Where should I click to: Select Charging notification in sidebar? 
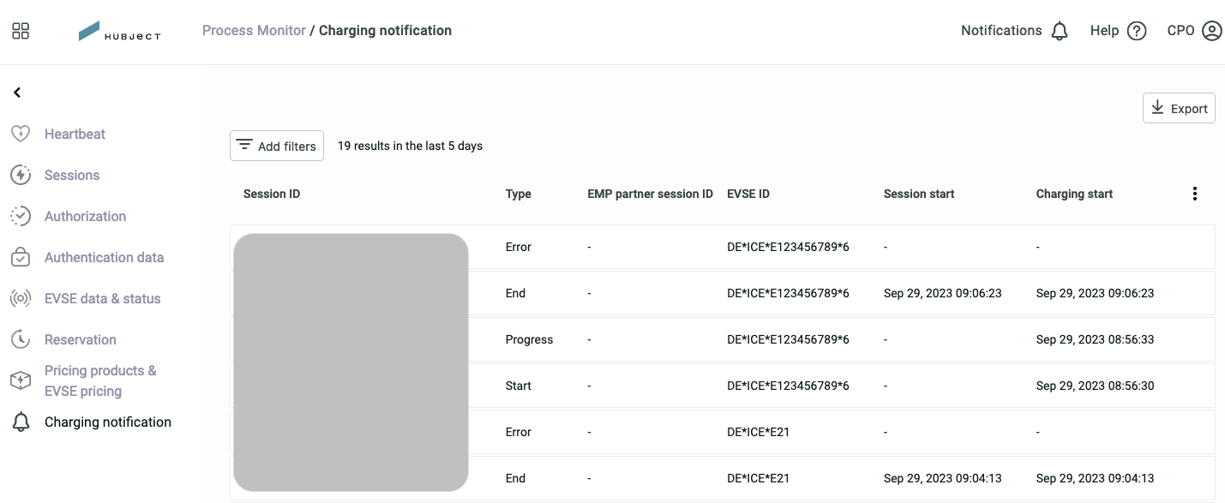point(108,422)
